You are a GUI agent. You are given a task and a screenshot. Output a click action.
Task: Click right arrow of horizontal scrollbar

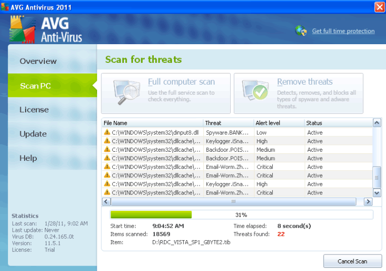click(x=367, y=202)
